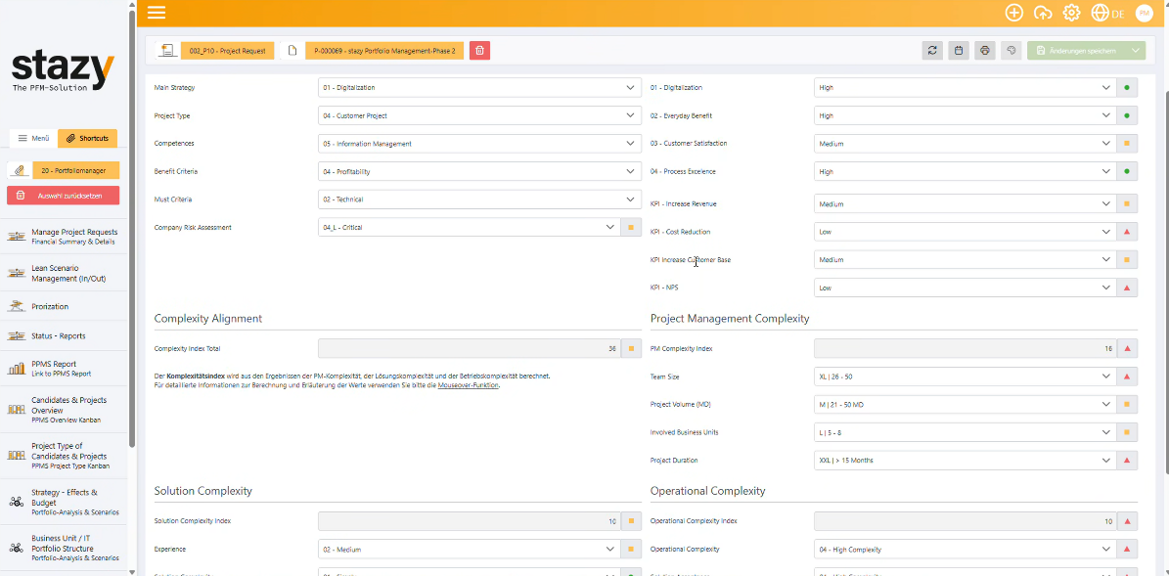Open the Project Duration dropdown
This screenshot has height=576, width=1169.
click(x=965, y=460)
